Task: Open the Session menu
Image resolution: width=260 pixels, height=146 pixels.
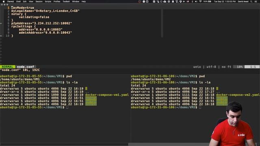Action: (39, 2)
